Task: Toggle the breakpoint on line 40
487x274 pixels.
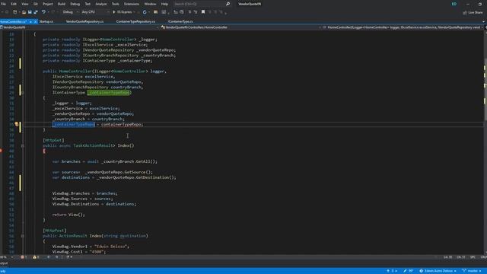Action: point(2,151)
